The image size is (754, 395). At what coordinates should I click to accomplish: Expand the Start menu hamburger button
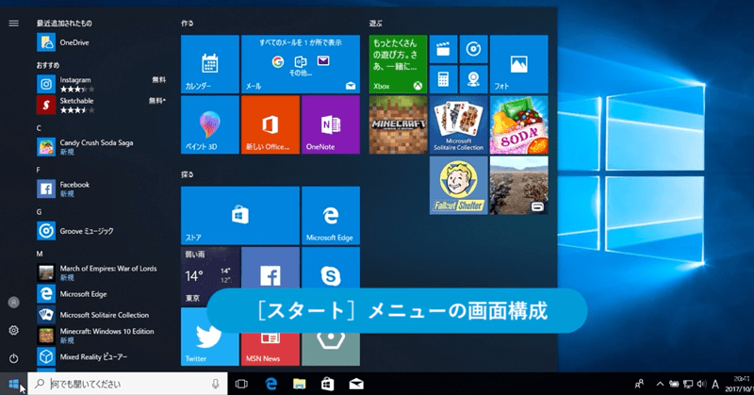[13, 23]
